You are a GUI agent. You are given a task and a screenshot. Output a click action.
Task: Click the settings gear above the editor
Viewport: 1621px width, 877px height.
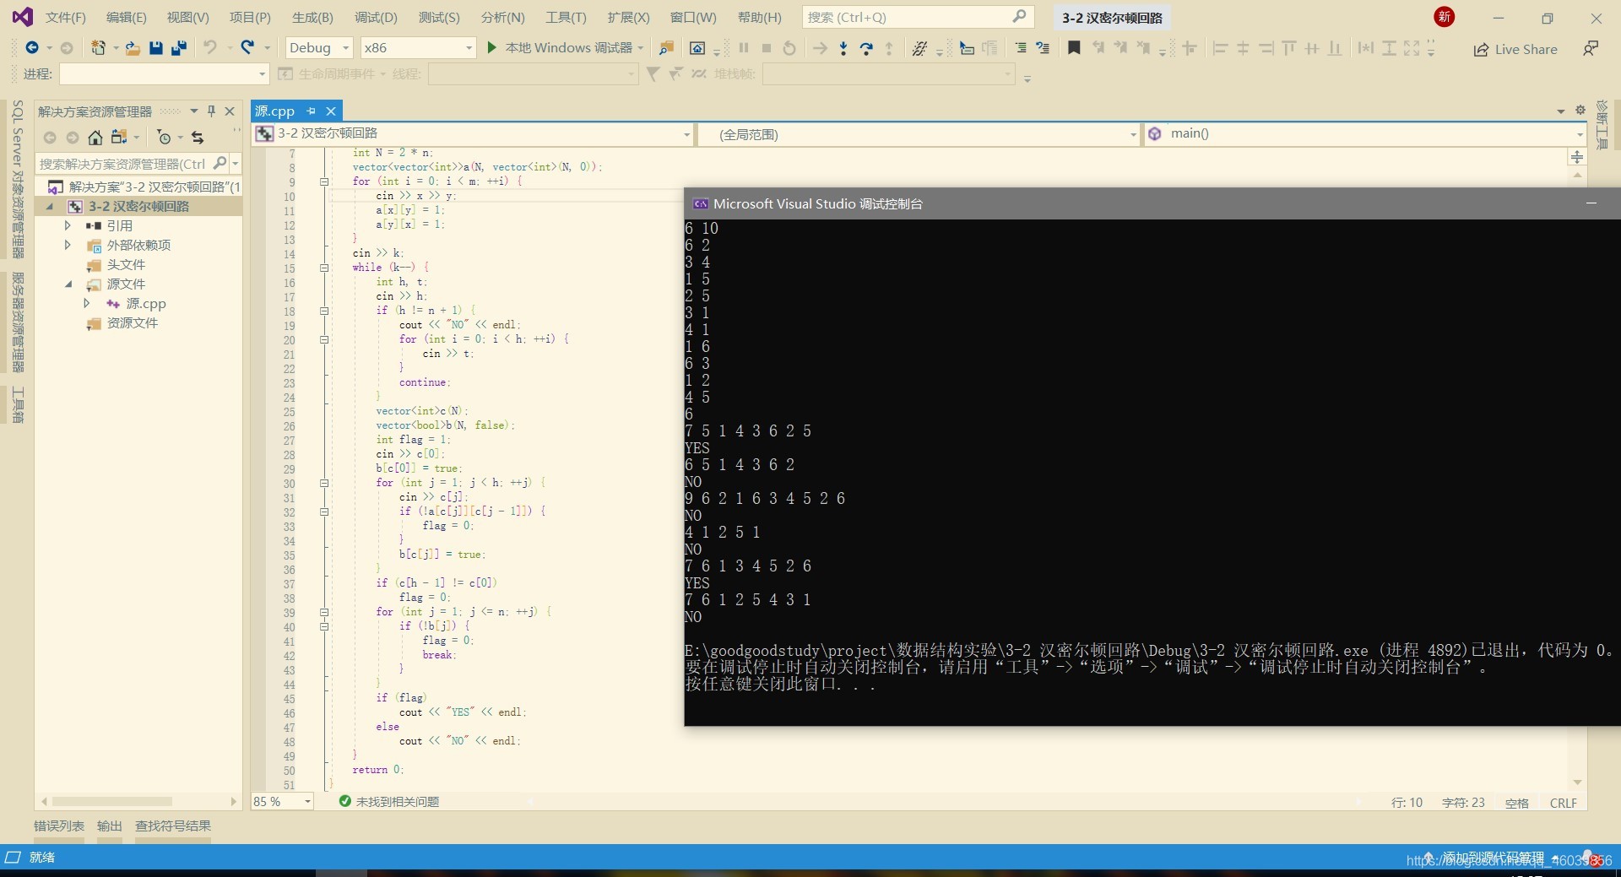pyautogui.click(x=1580, y=110)
